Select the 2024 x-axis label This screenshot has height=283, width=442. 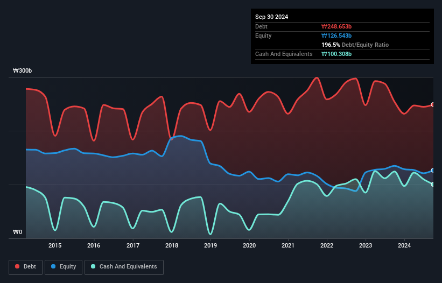point(404,245)
